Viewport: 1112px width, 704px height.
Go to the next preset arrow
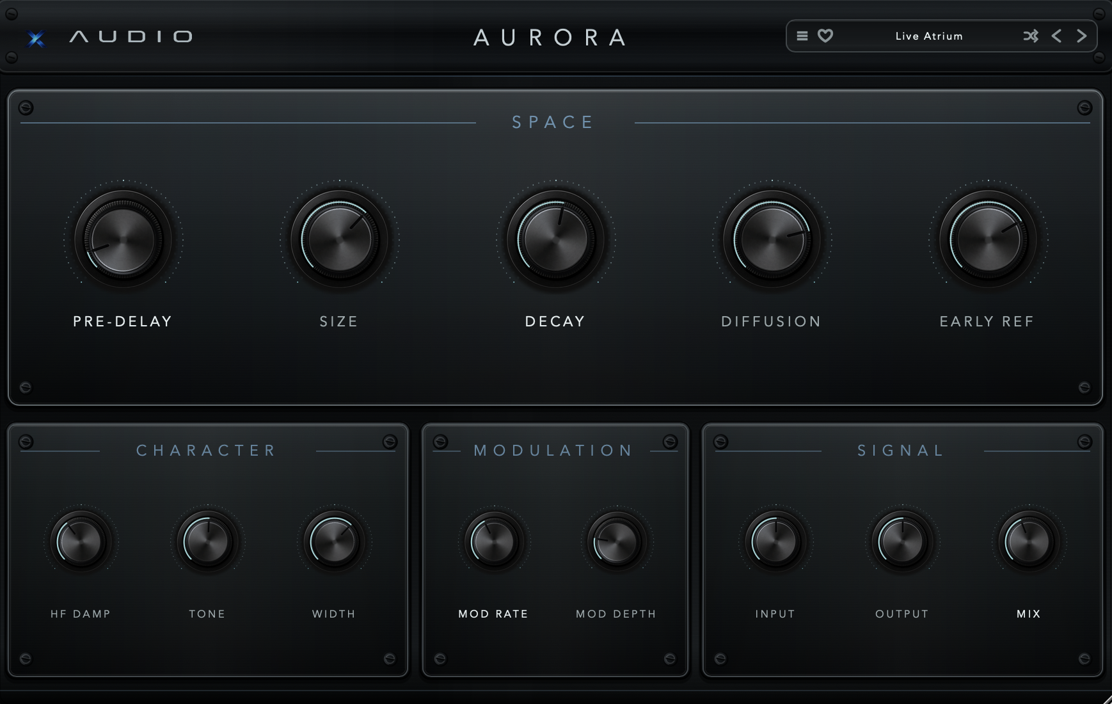pos(1081,36)
